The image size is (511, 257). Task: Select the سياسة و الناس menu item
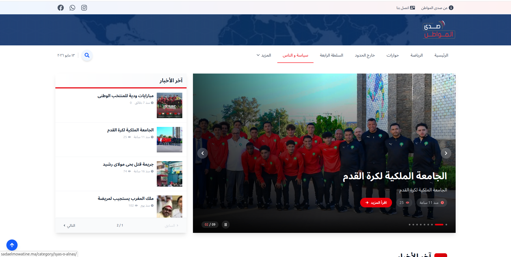295,55
